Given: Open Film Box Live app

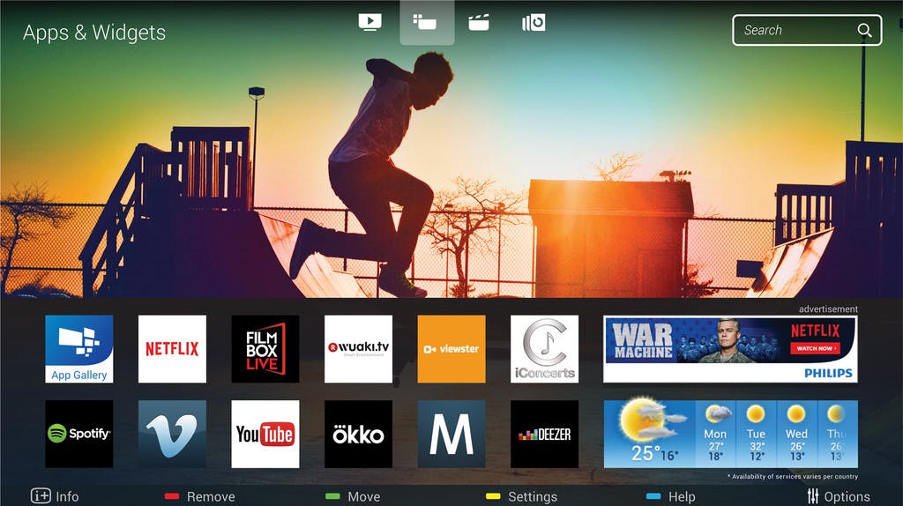Looking at the screenshot, I should point(265,349).
